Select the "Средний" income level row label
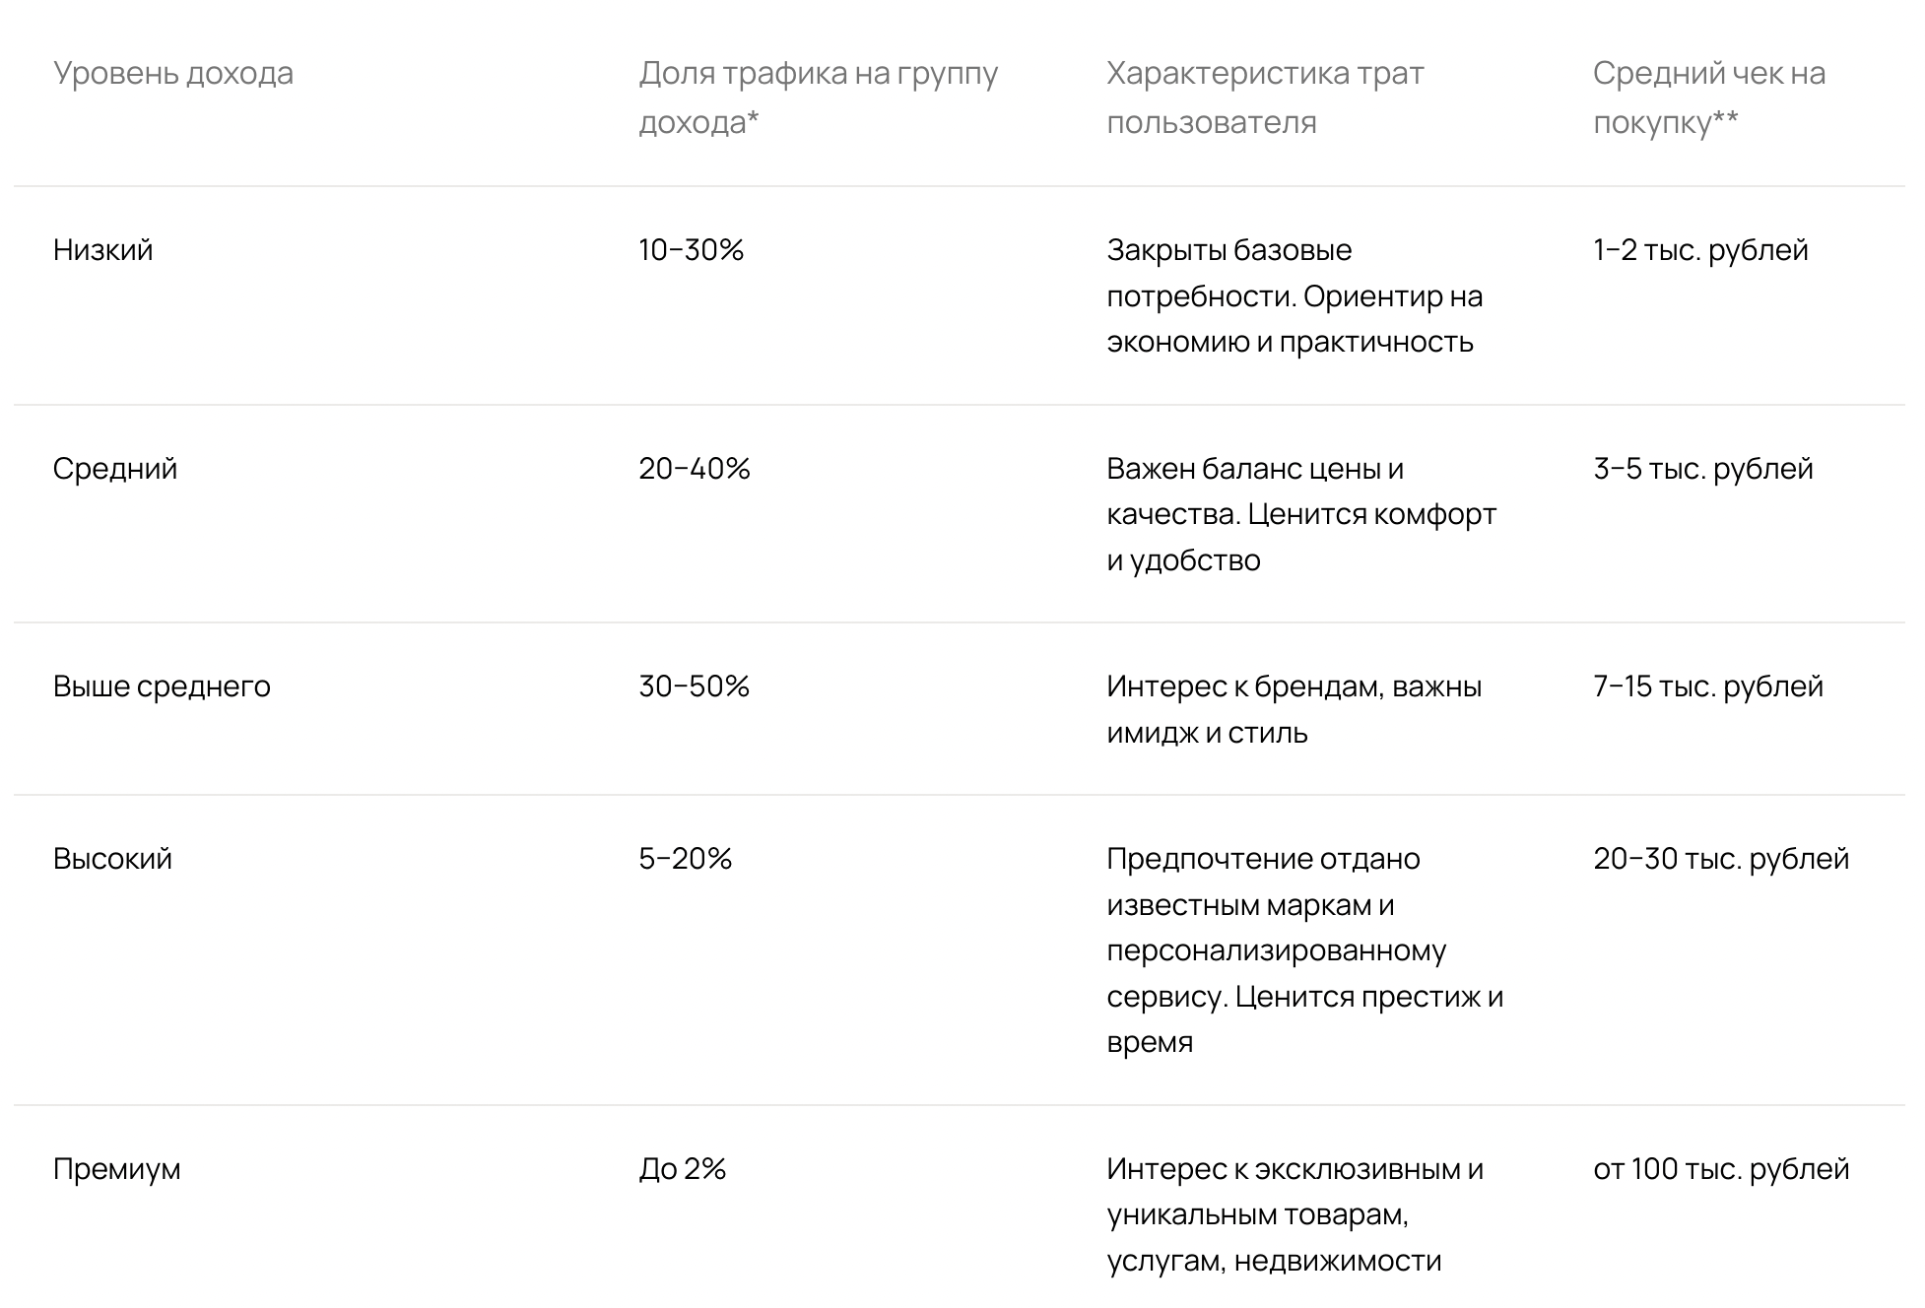 pyautogui.click(x=115, y=469)
